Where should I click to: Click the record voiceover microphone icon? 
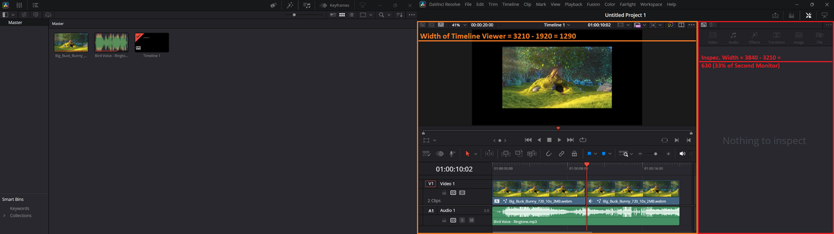[452, 153]
